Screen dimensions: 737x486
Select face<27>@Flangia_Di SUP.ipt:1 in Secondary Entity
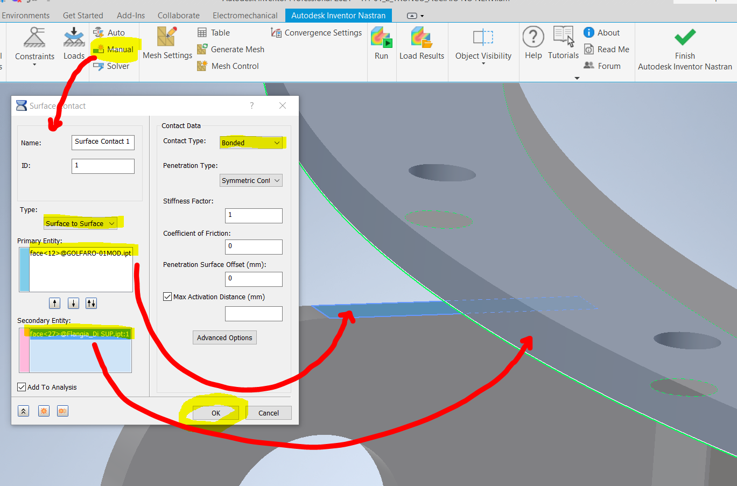[x=80, y=334]
